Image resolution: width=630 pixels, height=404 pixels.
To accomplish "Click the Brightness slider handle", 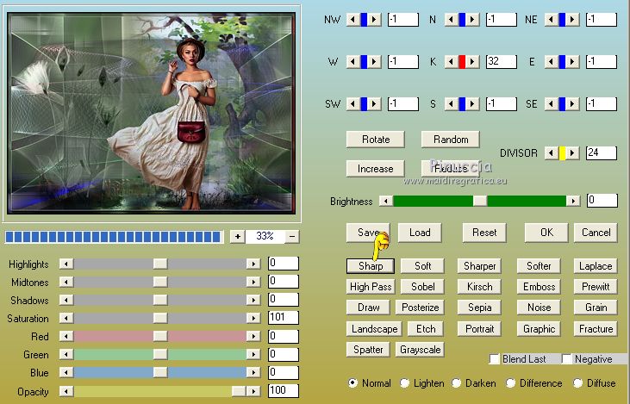I will 480,201.
